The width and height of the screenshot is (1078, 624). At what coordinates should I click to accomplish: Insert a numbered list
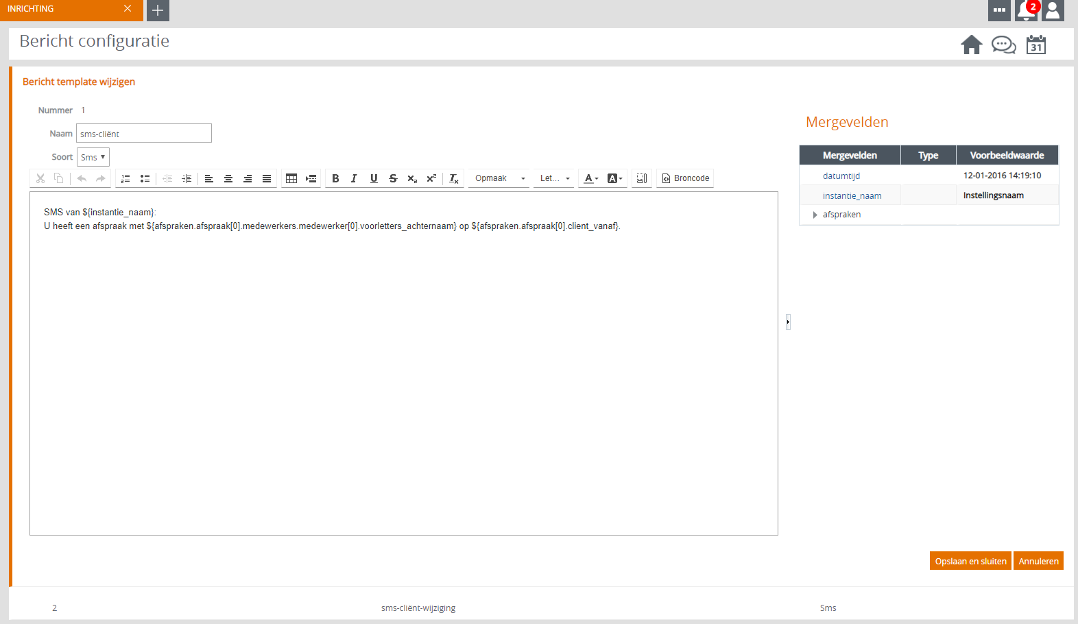click(x=125, y=178)
